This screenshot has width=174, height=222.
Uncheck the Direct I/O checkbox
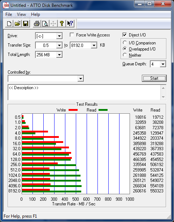coord(125,35)
